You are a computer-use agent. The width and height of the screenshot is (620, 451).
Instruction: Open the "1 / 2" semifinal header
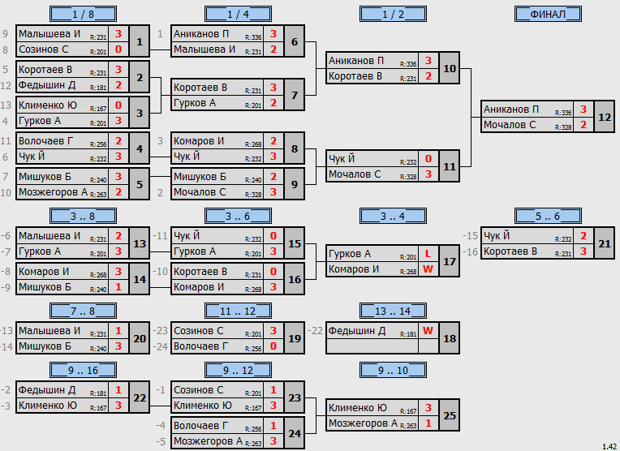(393, 14)
